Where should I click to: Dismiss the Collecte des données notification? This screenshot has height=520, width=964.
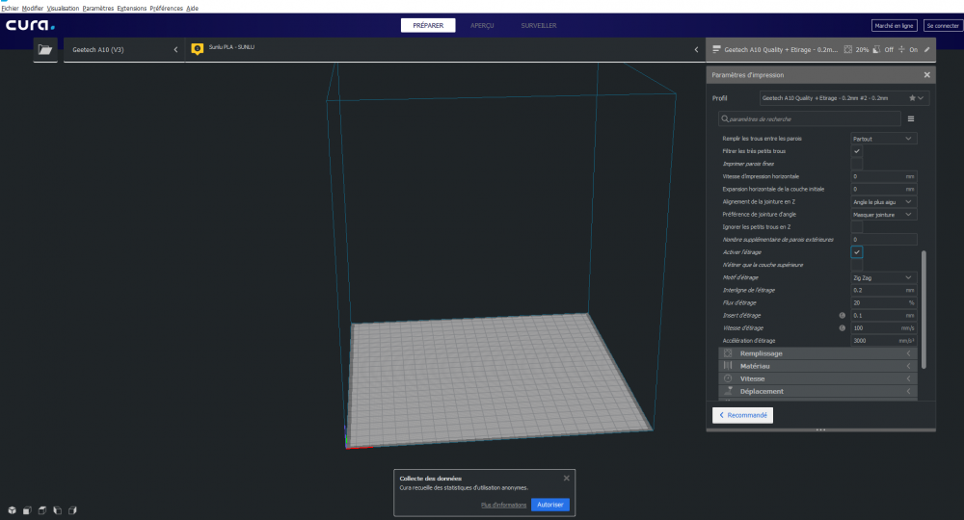[x=566, y=479]
